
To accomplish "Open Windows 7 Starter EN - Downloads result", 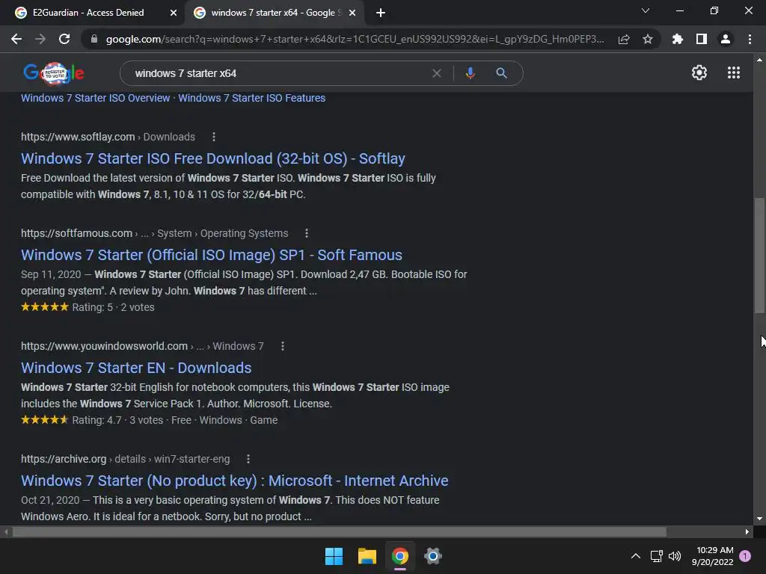I will pyautogui.click(x=136, y=368).
